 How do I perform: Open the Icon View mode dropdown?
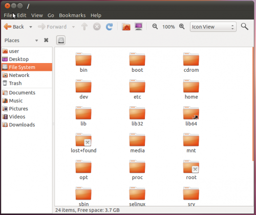pos(213,27)
